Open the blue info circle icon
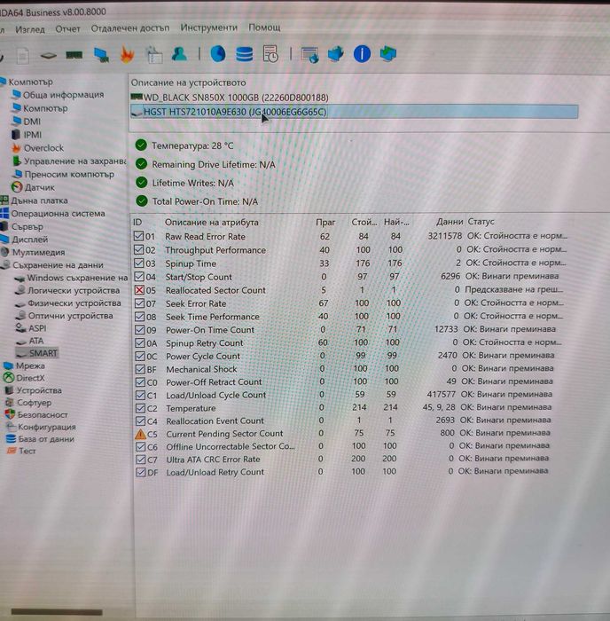Screen dimensions: 610x621 coord(362,53)
